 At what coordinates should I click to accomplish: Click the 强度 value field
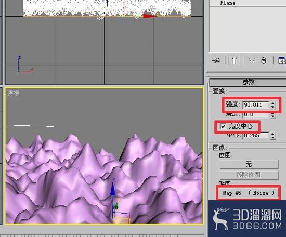(x=256, y=105)
